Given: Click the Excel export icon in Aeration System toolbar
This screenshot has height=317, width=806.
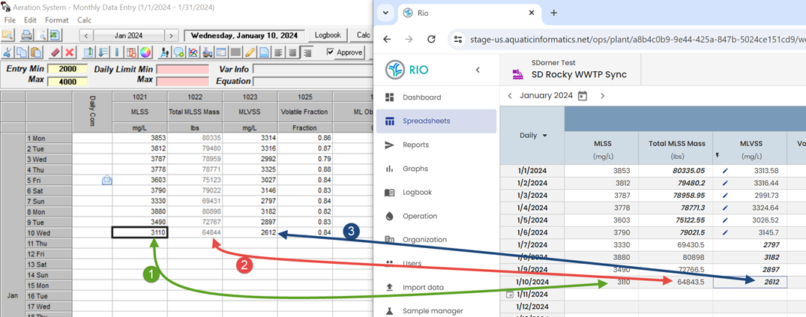Looking at the screenshot, I should click(55, 35).
